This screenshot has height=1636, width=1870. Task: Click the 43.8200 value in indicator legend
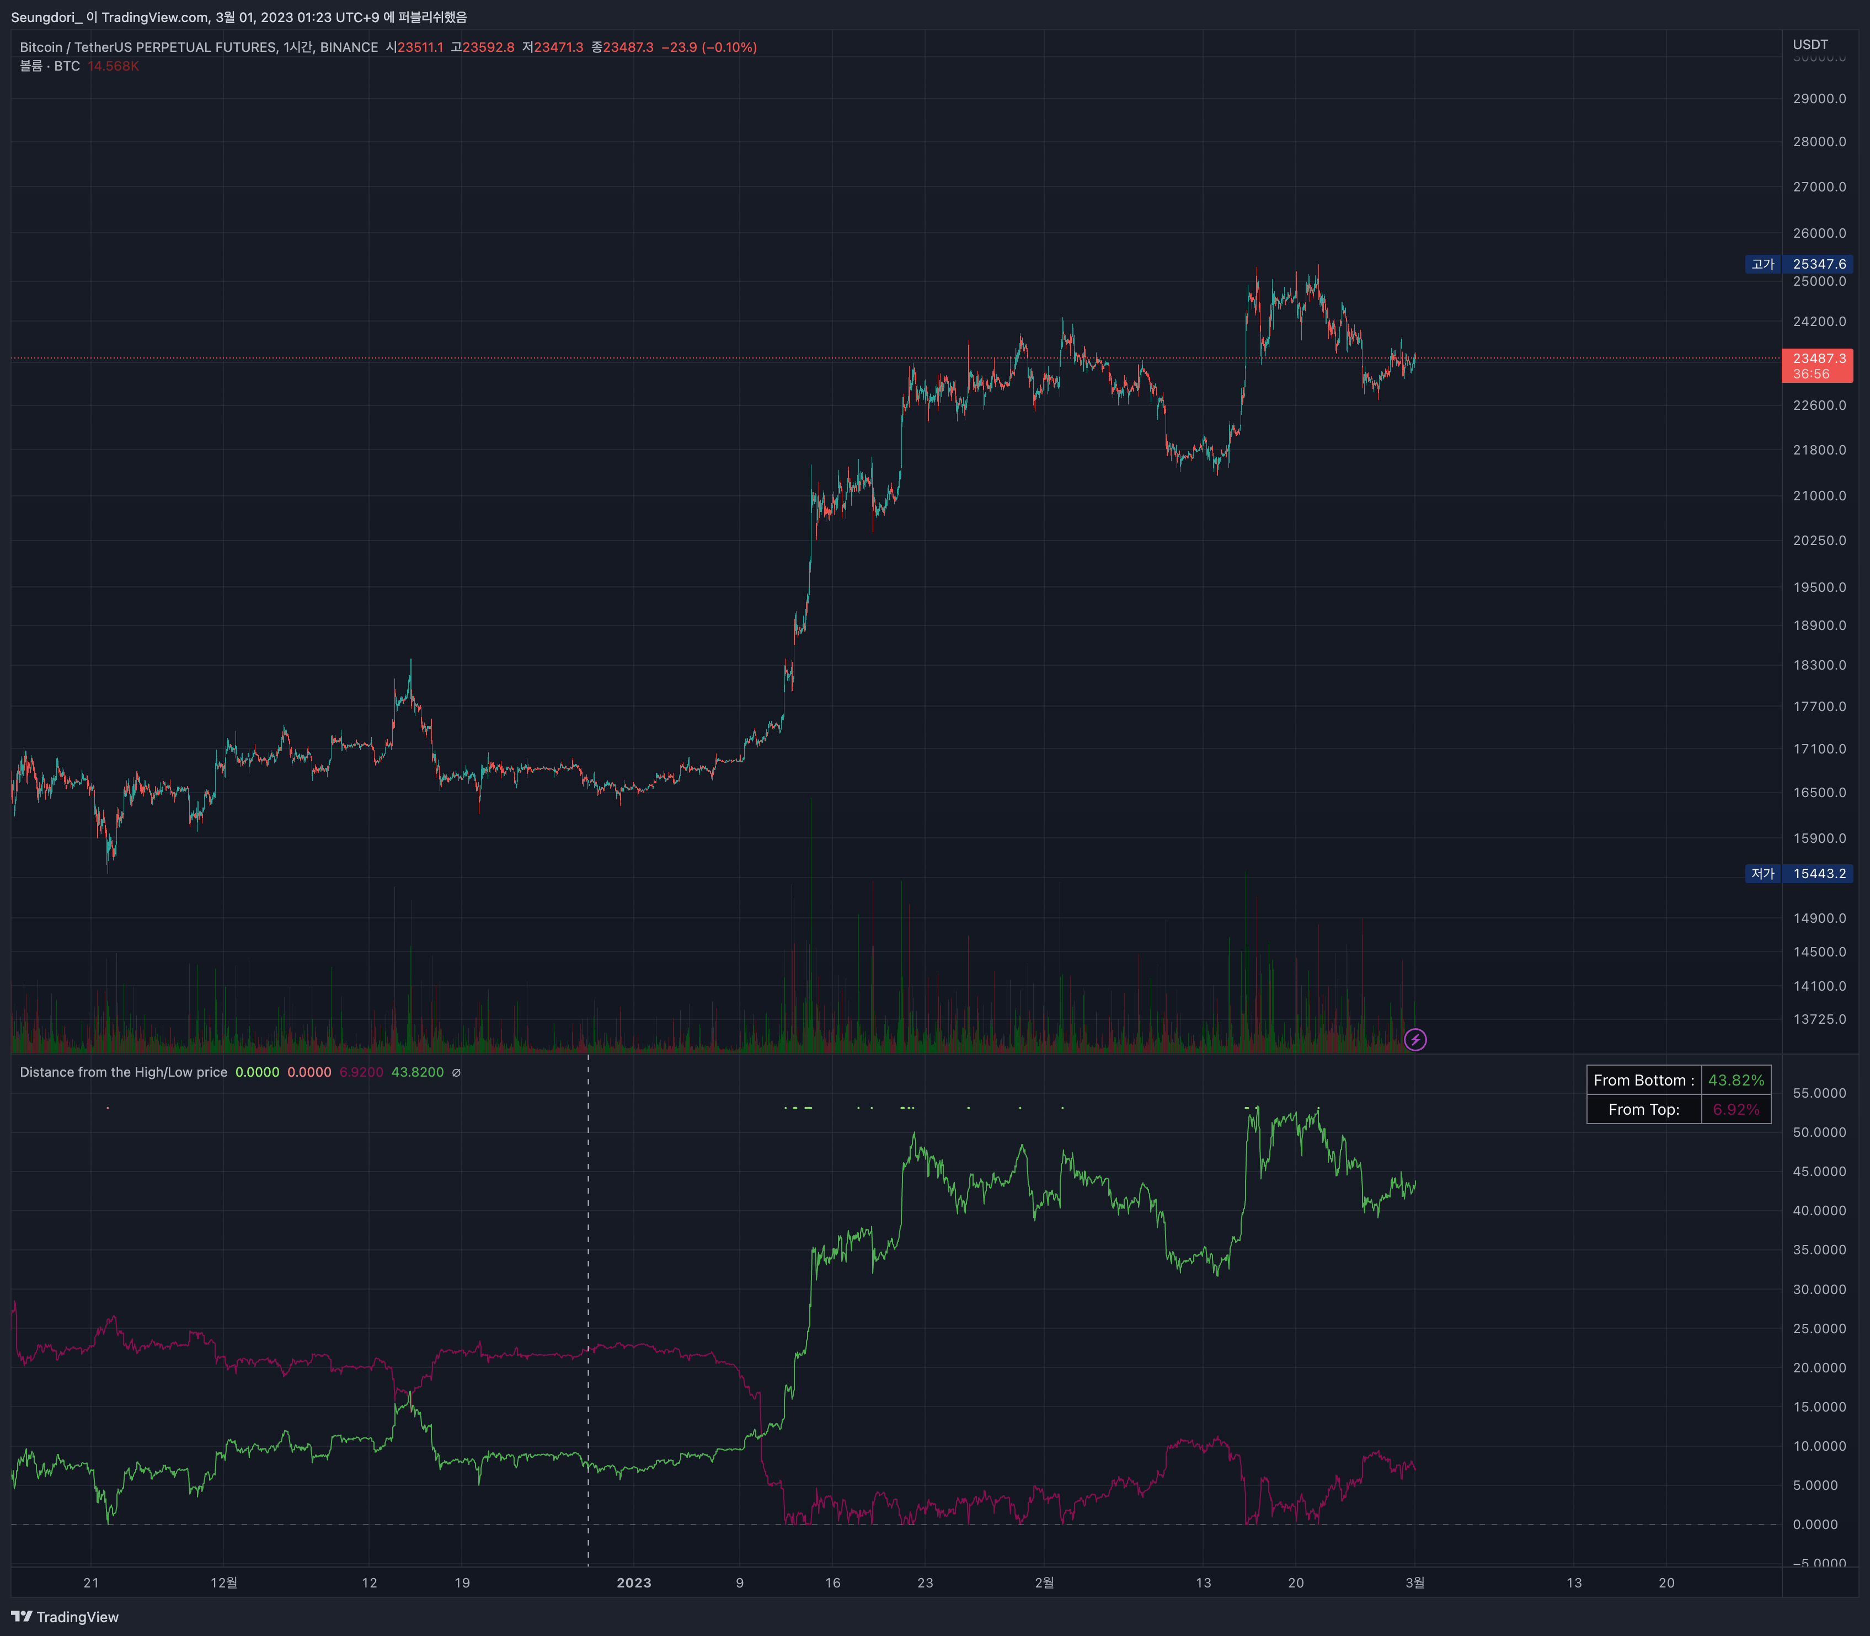pyautogui.click(x=417, y=1073)
